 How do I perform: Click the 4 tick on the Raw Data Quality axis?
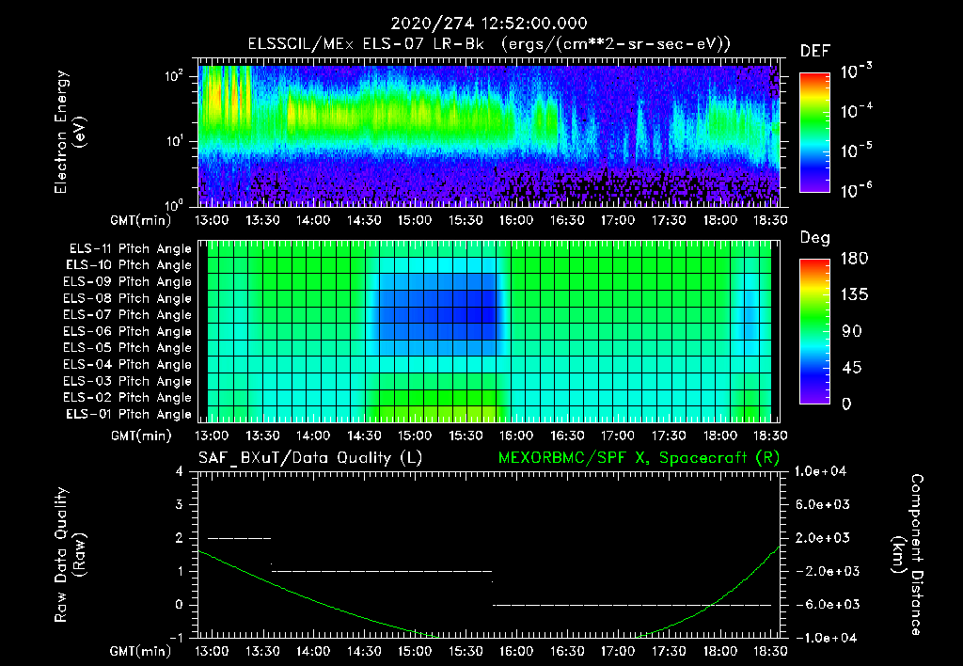(179, 472)
